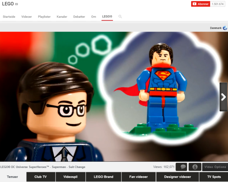
Task: Click the Superman Suit Change video title
Action: point(43,167)
